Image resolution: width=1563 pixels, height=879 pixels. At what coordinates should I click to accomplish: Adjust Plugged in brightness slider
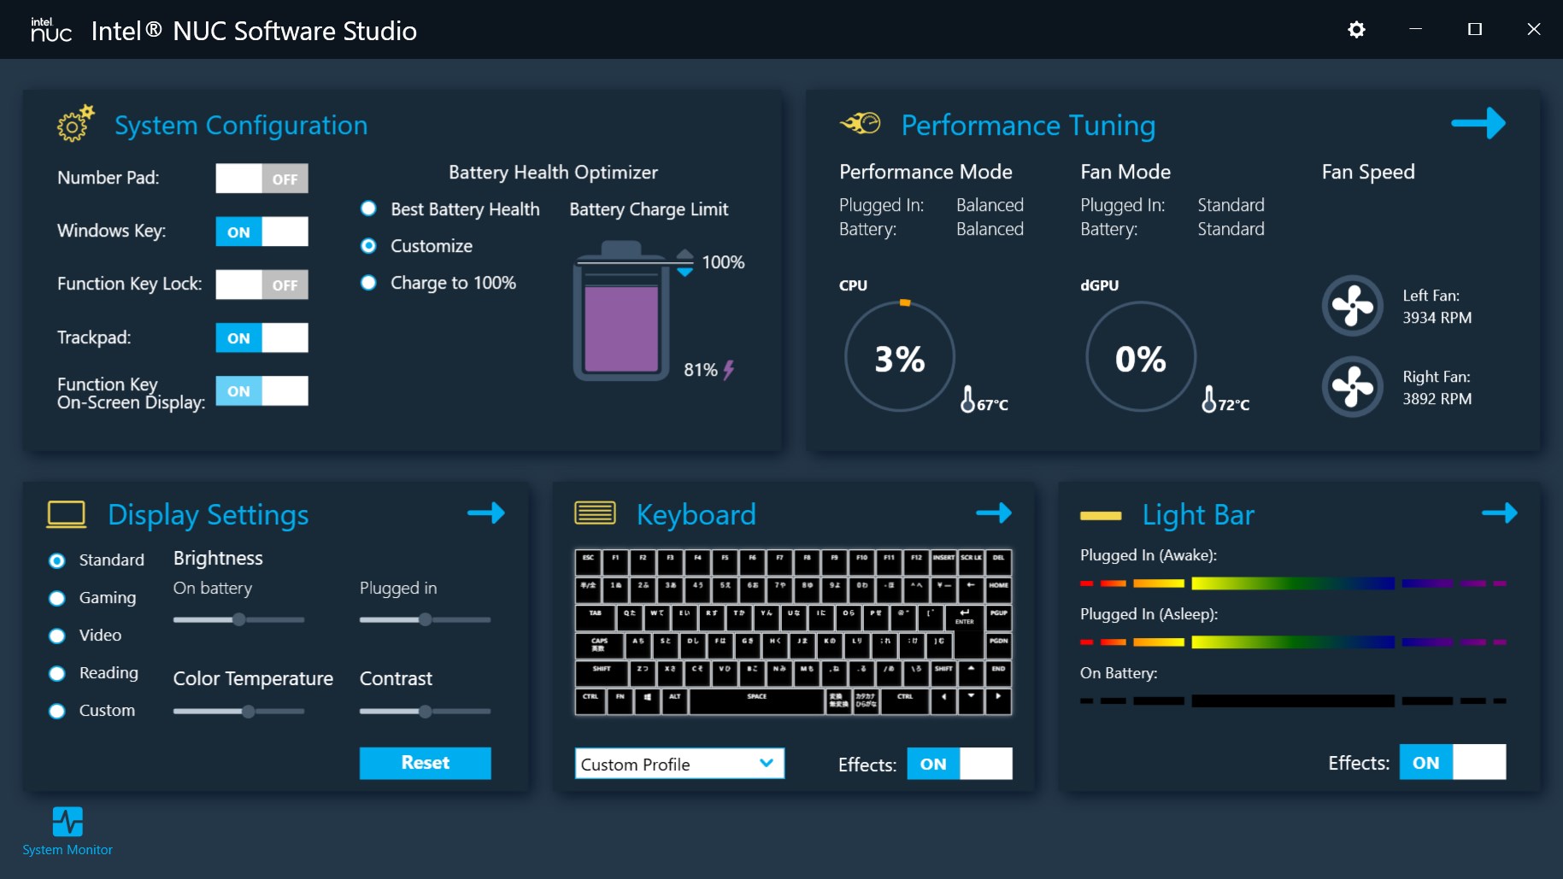425,619
